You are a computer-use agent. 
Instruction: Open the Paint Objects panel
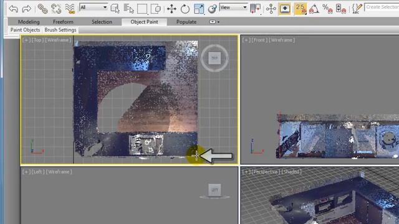coord(25,30)
